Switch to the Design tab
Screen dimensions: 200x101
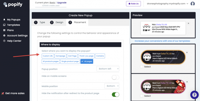tap(57, 22)
